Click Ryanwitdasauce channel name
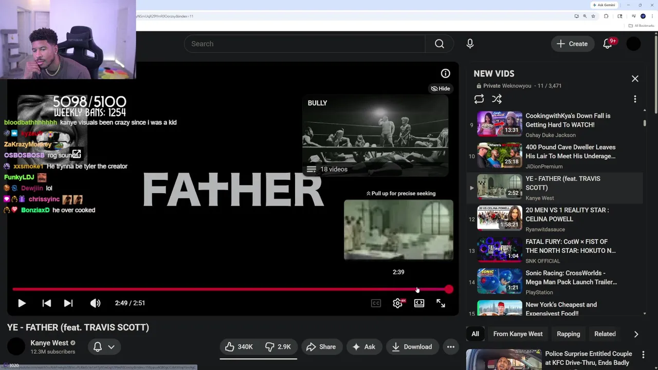658x370 pixels. click(545, 230)
